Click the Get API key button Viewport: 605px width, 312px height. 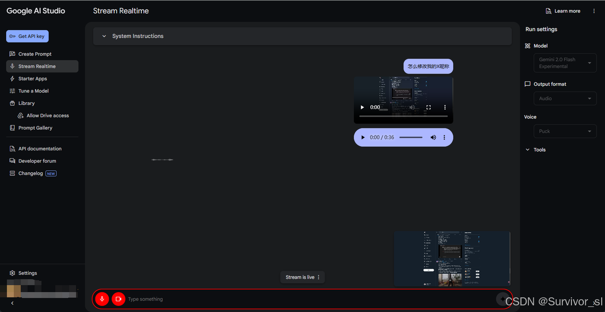tap(27, 36)
